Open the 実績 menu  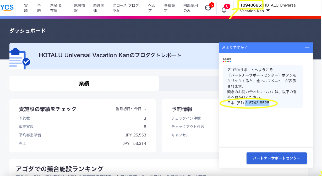coord(26,8)
